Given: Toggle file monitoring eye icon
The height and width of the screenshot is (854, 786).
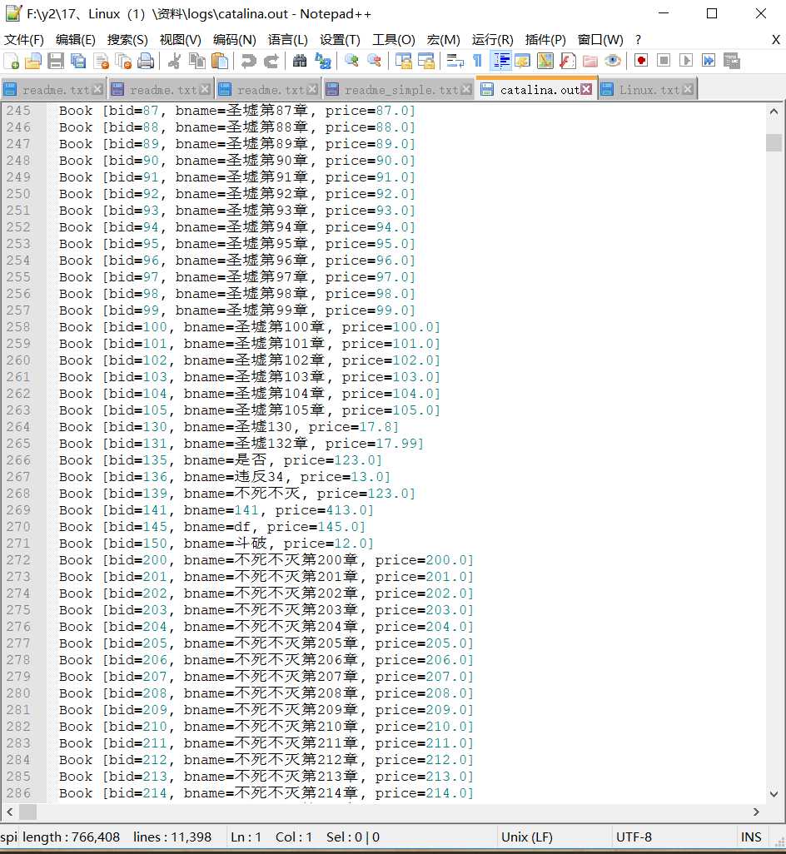Looking at the screenshot, I should (612, 61).
